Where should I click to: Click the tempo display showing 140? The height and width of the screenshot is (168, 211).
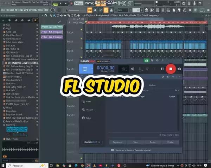tap(78, 3)
